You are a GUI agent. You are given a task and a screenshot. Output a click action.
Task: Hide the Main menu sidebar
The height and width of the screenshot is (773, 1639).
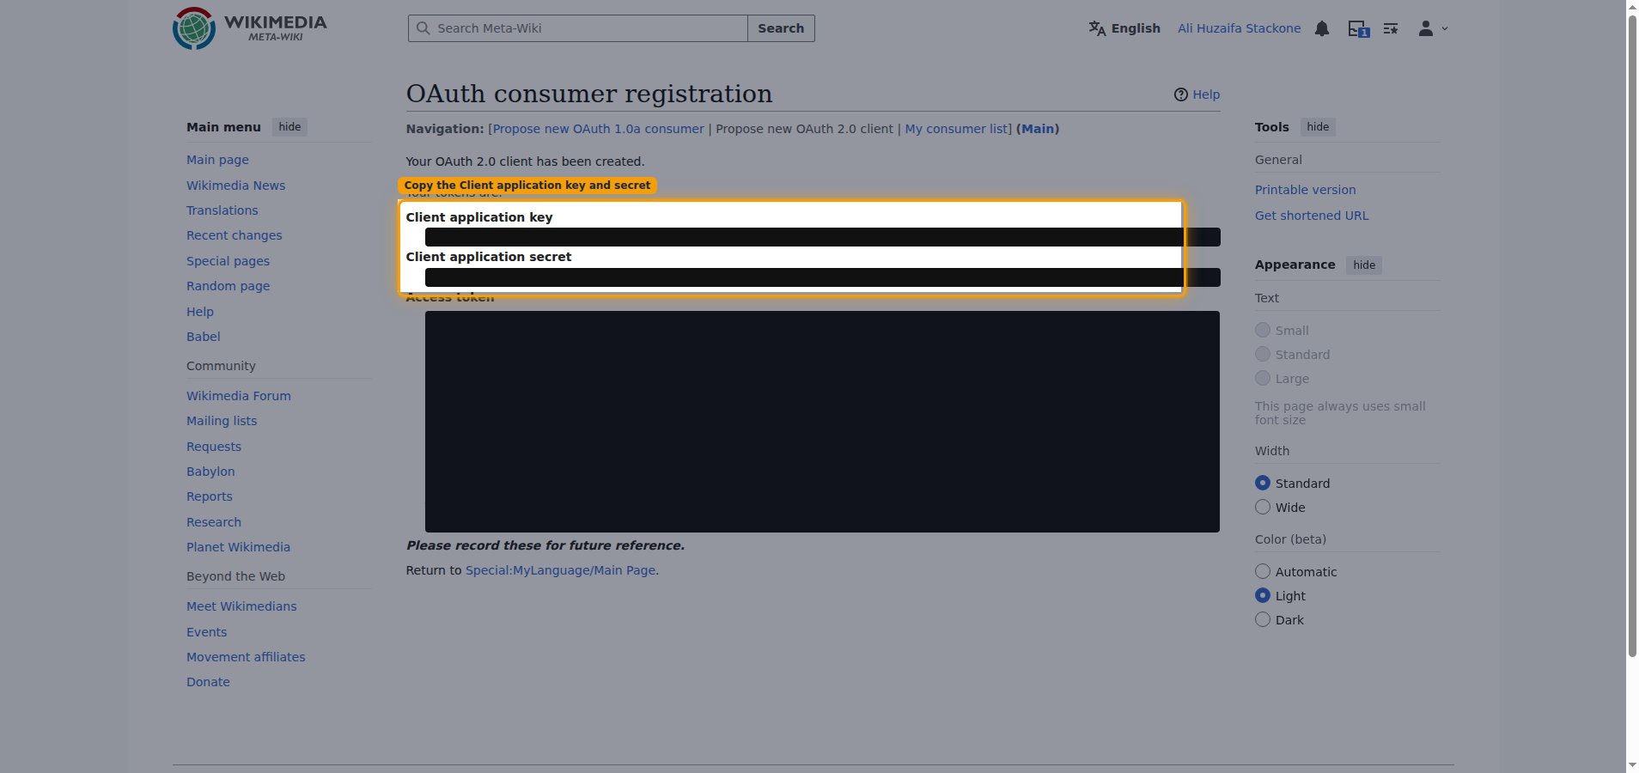(289, 127)
